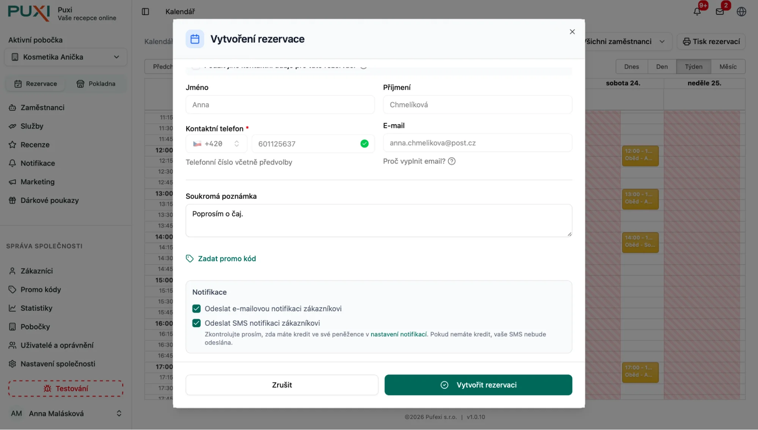
Task: Open the Zákazníci customer list
Action: pyautogui.click(x=36, y=271)
